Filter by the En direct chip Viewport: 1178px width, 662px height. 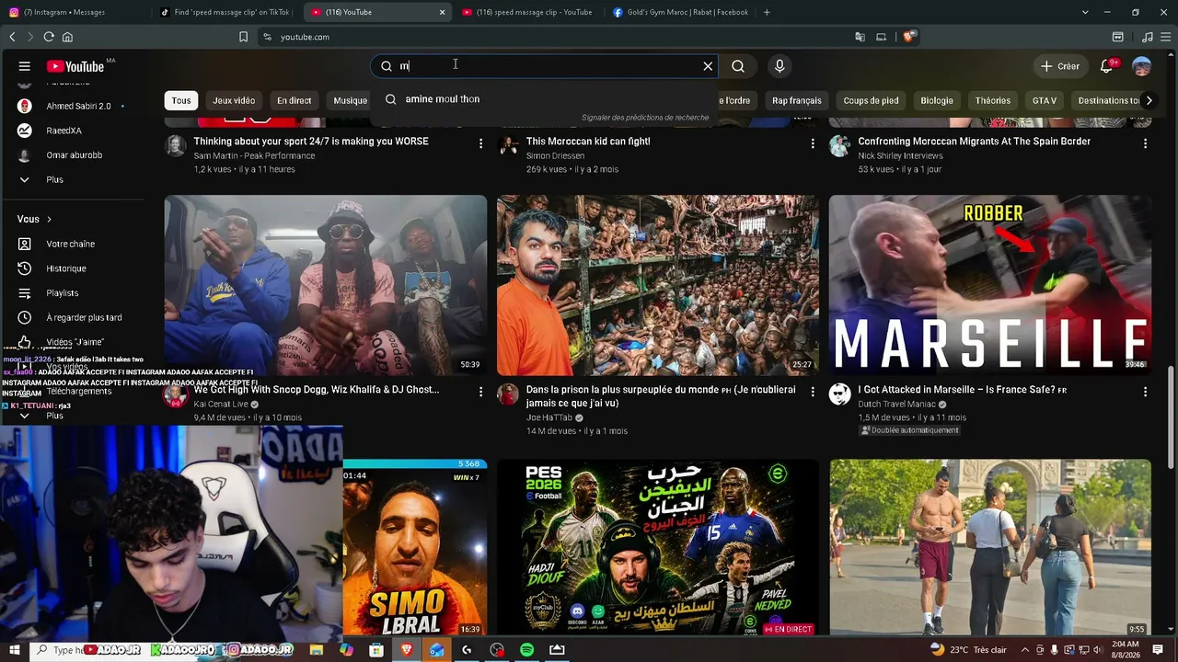(294, 100)
